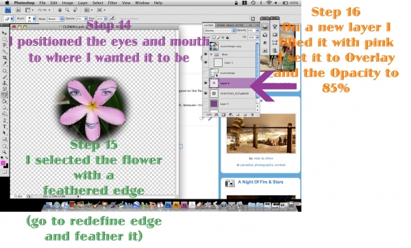Click the Rotate View icon in application bar
Screen dimensions: 411x248
click(x=75, y=10)
